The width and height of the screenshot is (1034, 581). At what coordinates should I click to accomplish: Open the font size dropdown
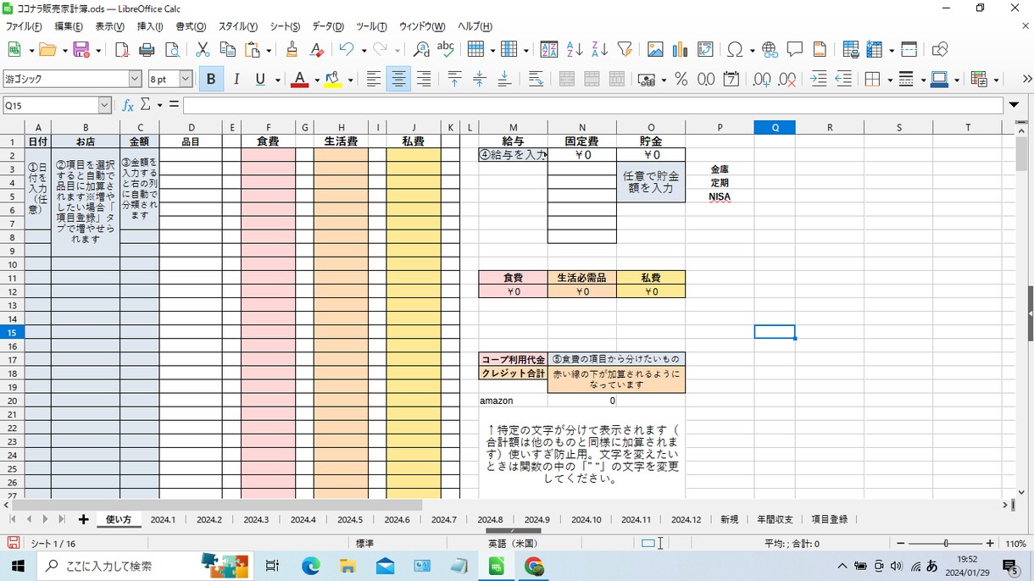pyautogui.click(x=186, y=79)
